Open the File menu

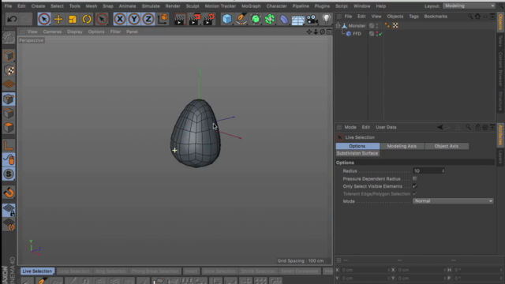click(8, 6)
